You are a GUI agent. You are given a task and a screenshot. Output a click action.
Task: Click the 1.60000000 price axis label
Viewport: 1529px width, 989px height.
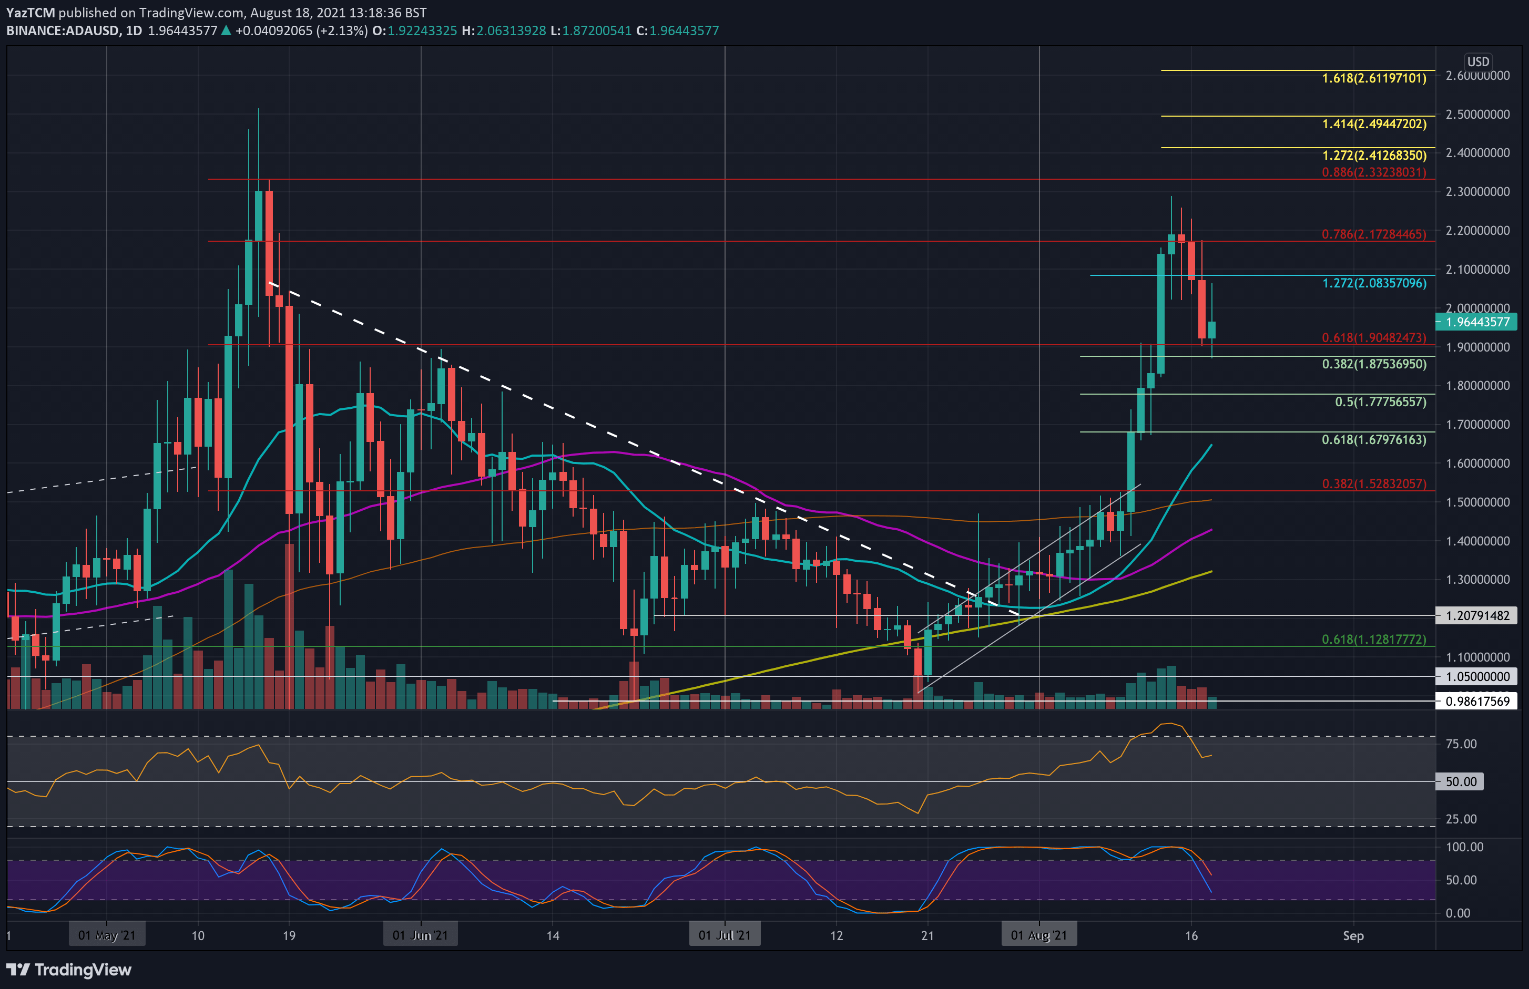pyautogui.click(x=1477, y=463)
